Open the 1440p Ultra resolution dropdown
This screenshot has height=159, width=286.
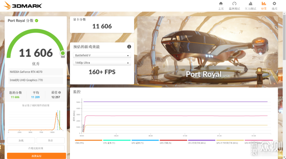tap(101, 63)
